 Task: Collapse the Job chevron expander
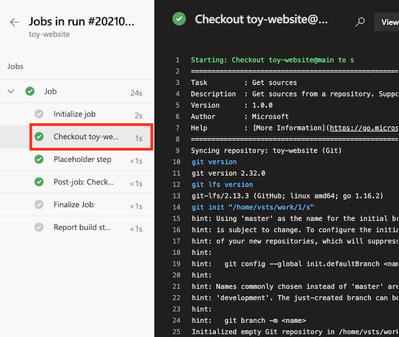click(11, 91)
